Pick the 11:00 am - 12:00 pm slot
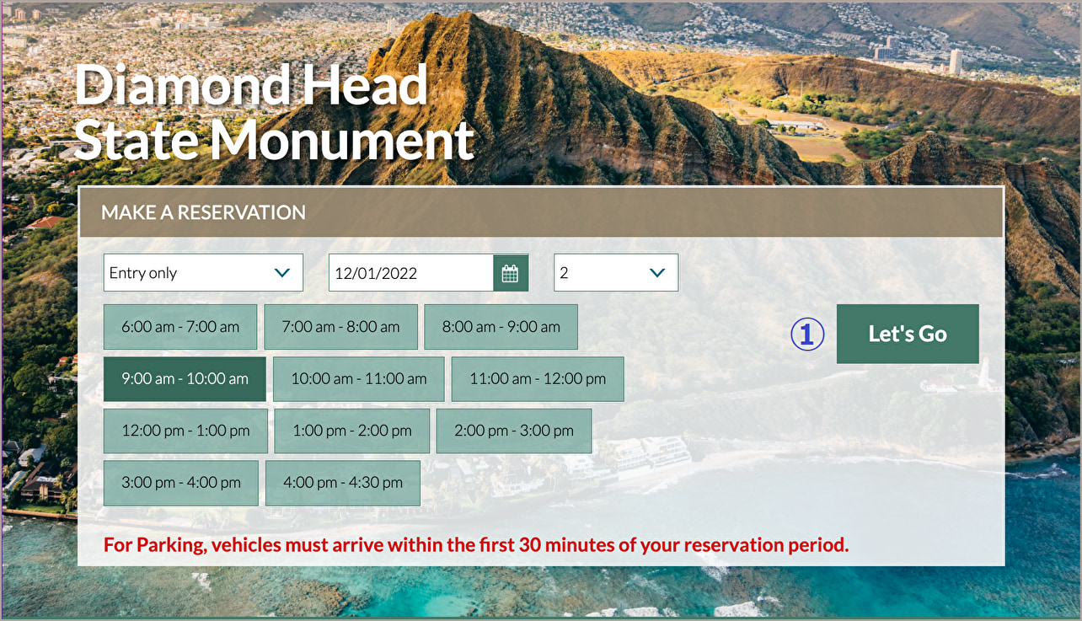Screen dimensions: 1082x621 [x=538, y=379]
